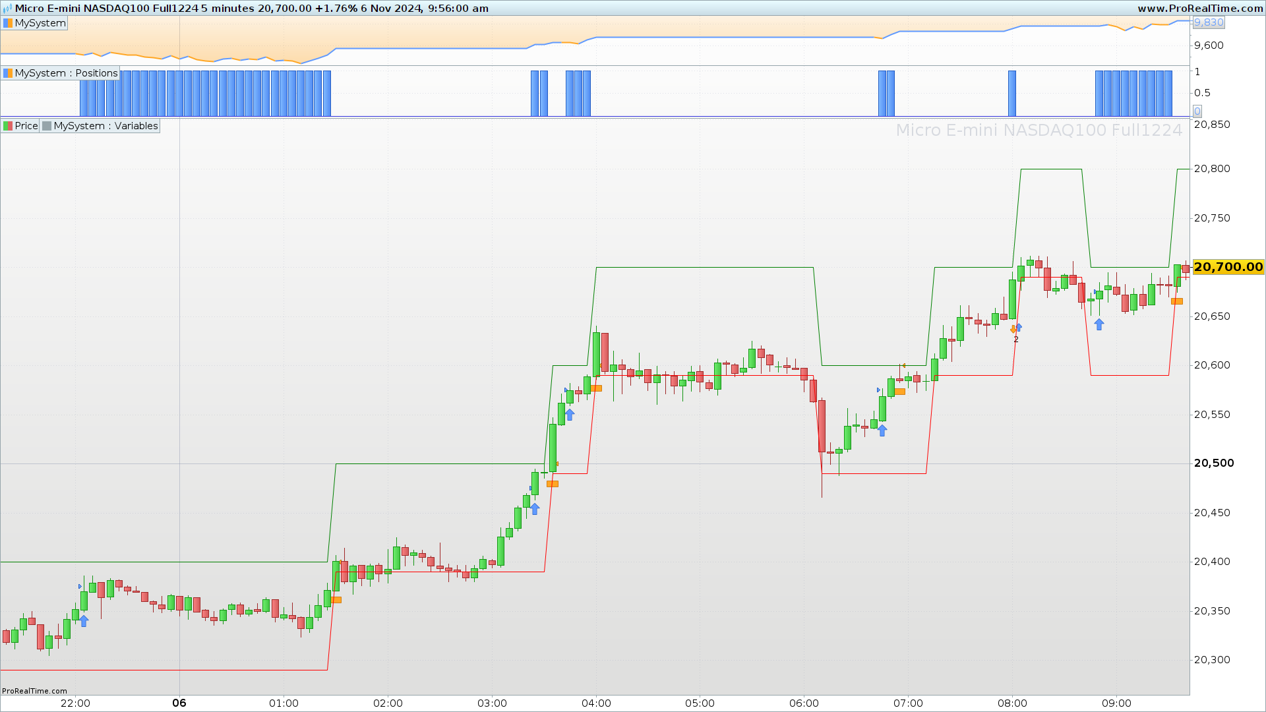Click the 0 value tag on Positions axis

tap(1197, 111)
